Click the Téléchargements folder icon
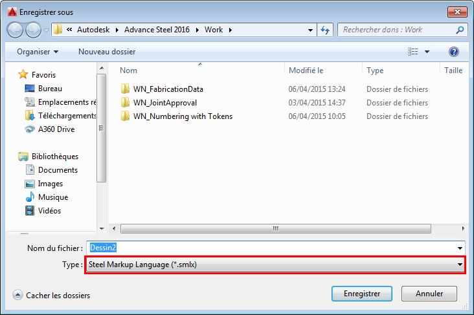 (x=30, y=115)
